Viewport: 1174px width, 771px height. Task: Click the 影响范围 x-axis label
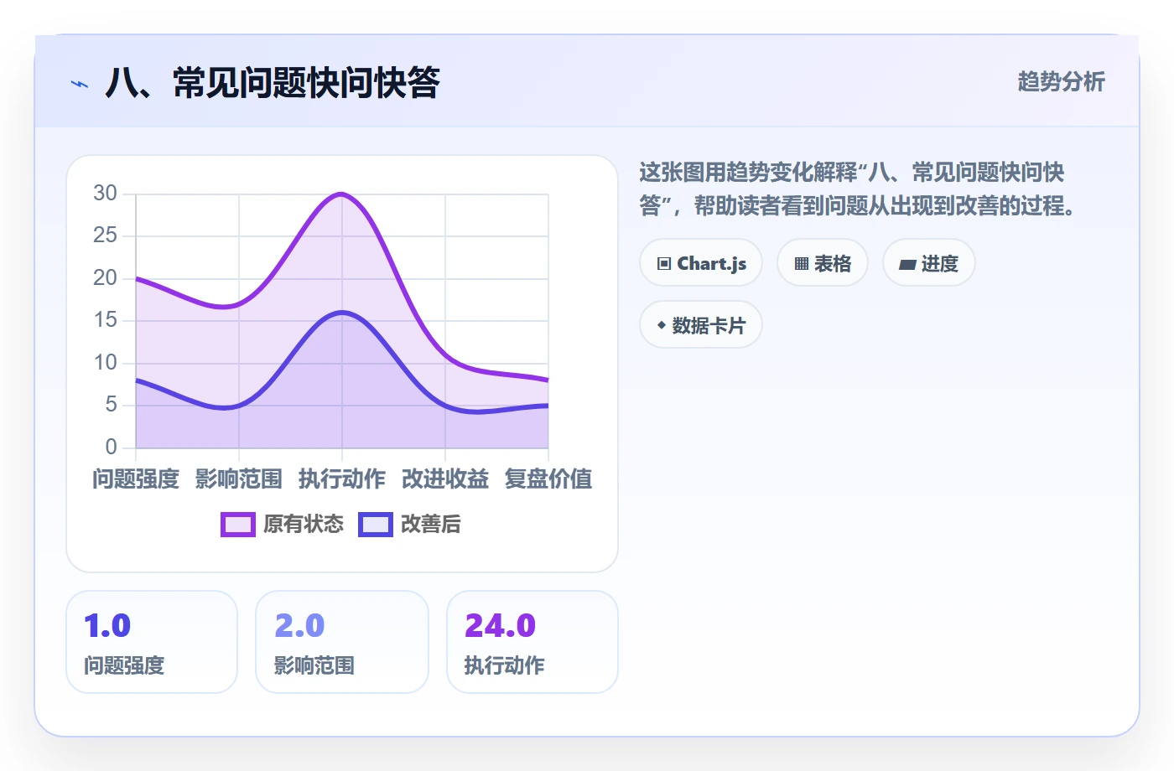tap(239, 479)
